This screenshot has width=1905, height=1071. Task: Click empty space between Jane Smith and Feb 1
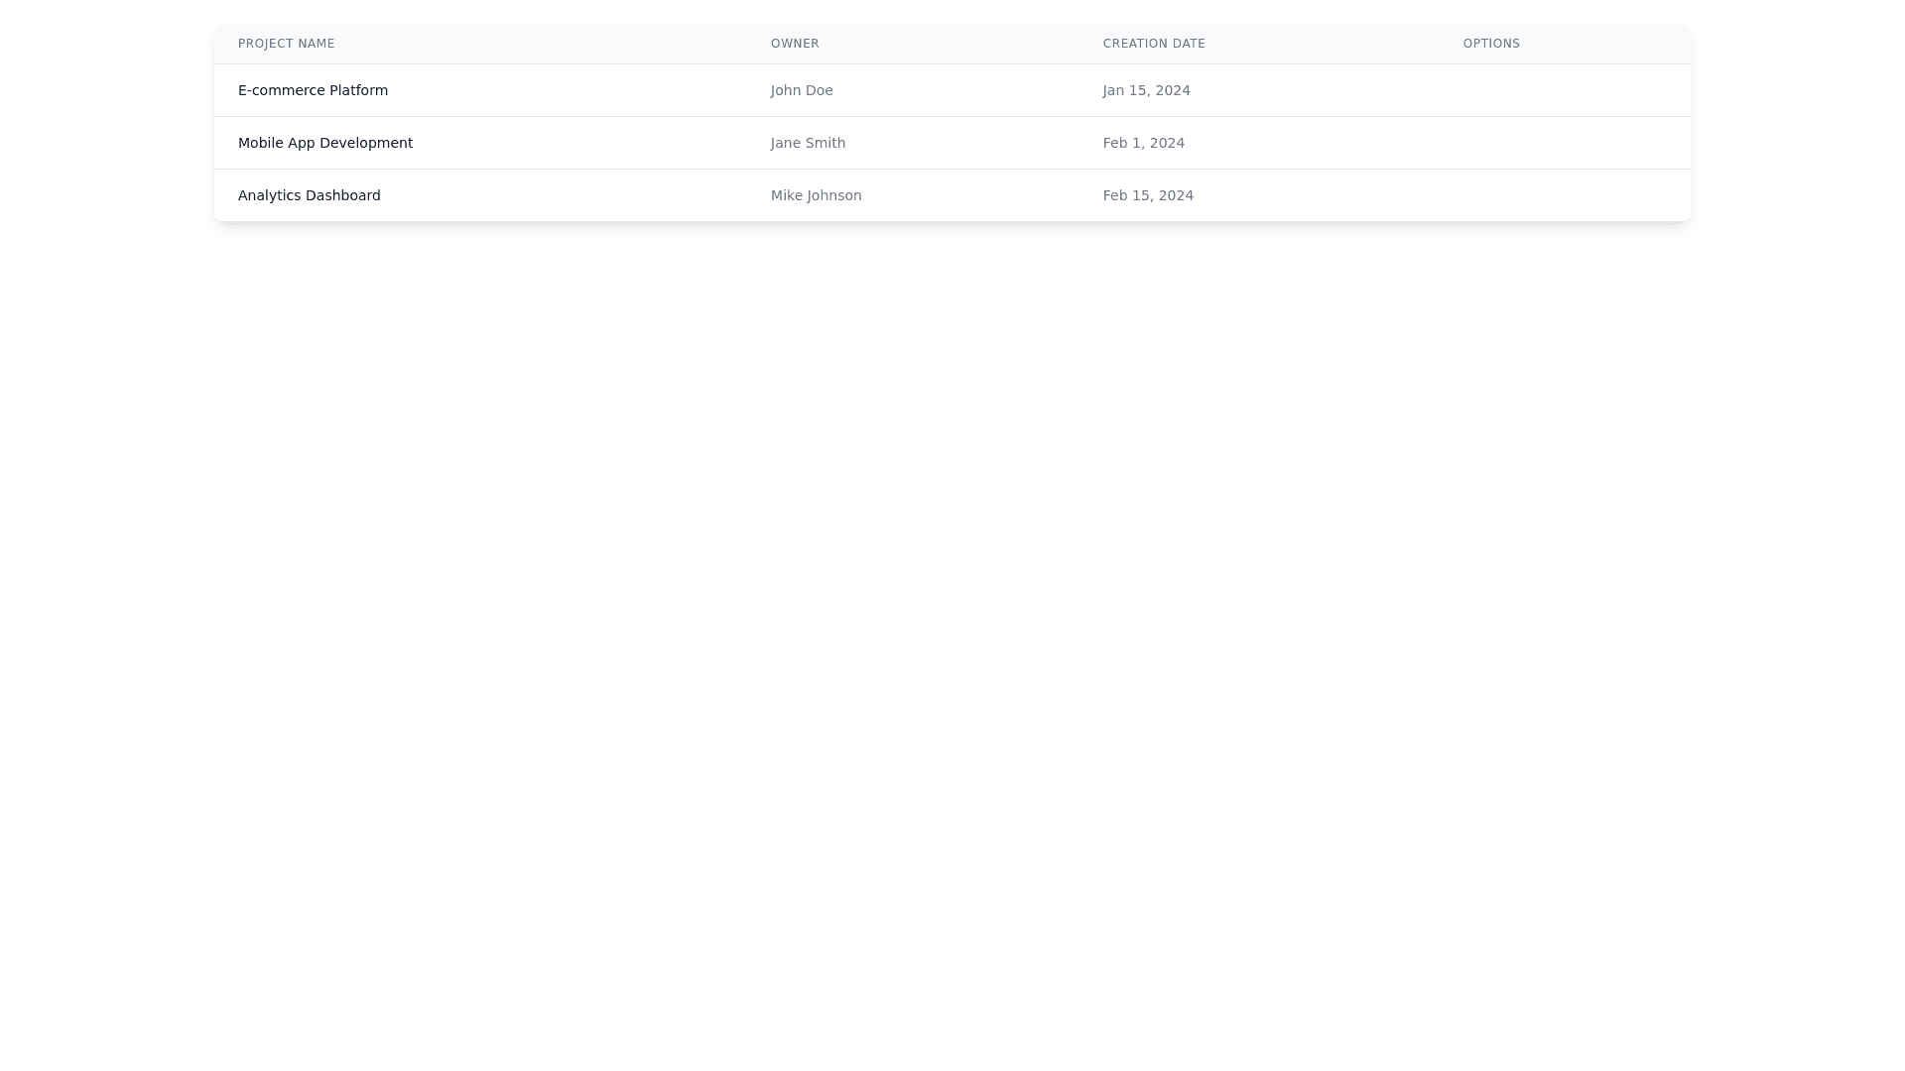[972, 143]
